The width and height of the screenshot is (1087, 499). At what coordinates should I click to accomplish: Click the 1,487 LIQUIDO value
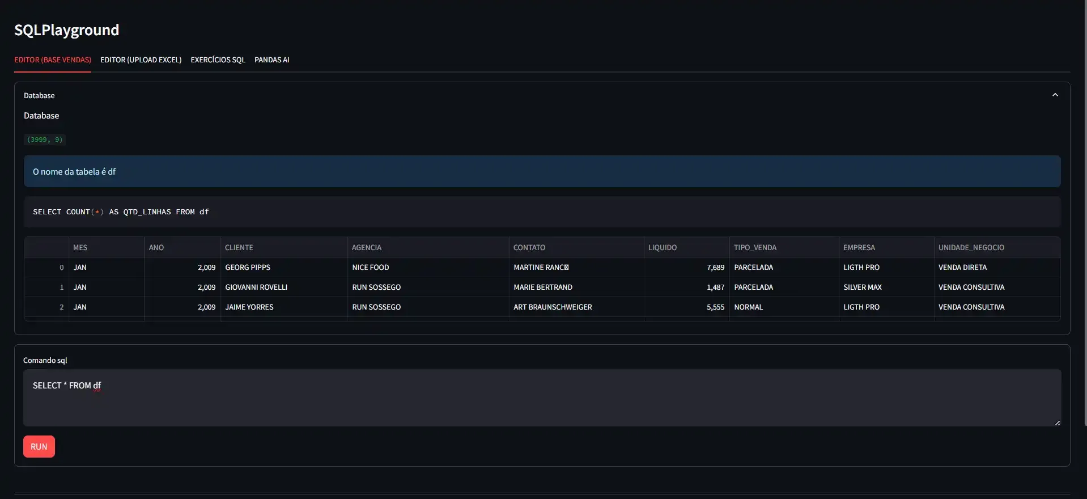[686, 287]
